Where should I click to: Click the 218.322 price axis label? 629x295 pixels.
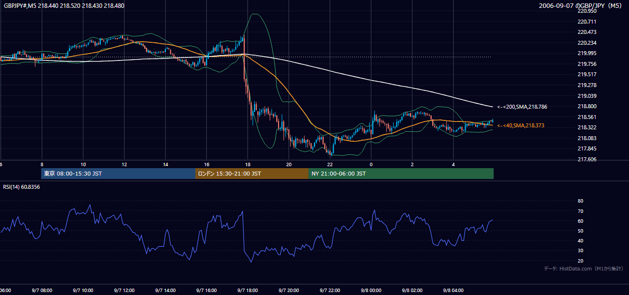587,127
